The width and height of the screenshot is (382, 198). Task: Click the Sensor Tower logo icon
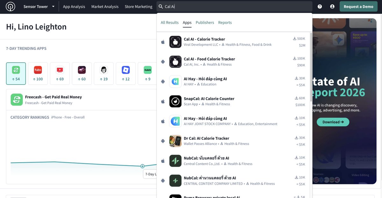[x=11, y=7]
